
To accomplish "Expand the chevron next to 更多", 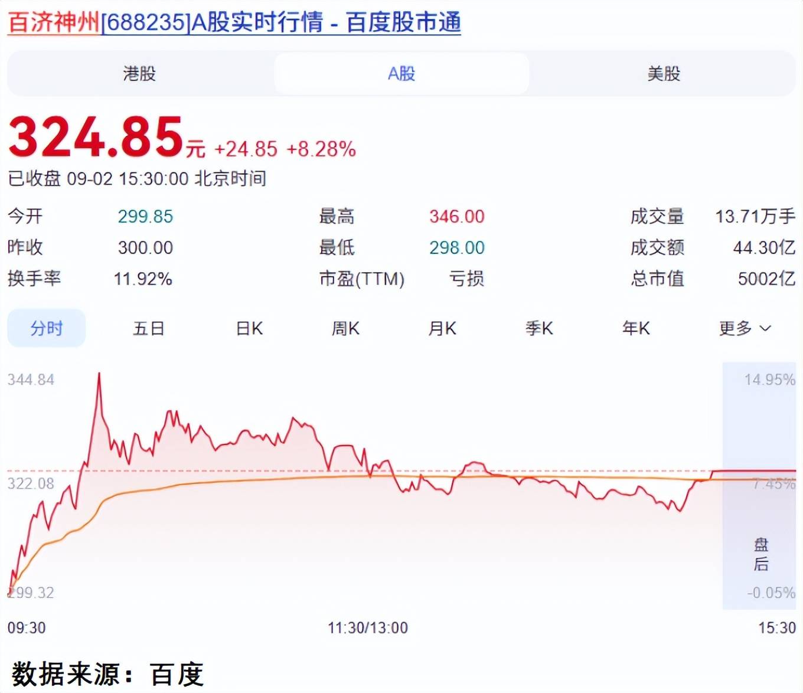I will pyautogui.click(x=765, y=328).
